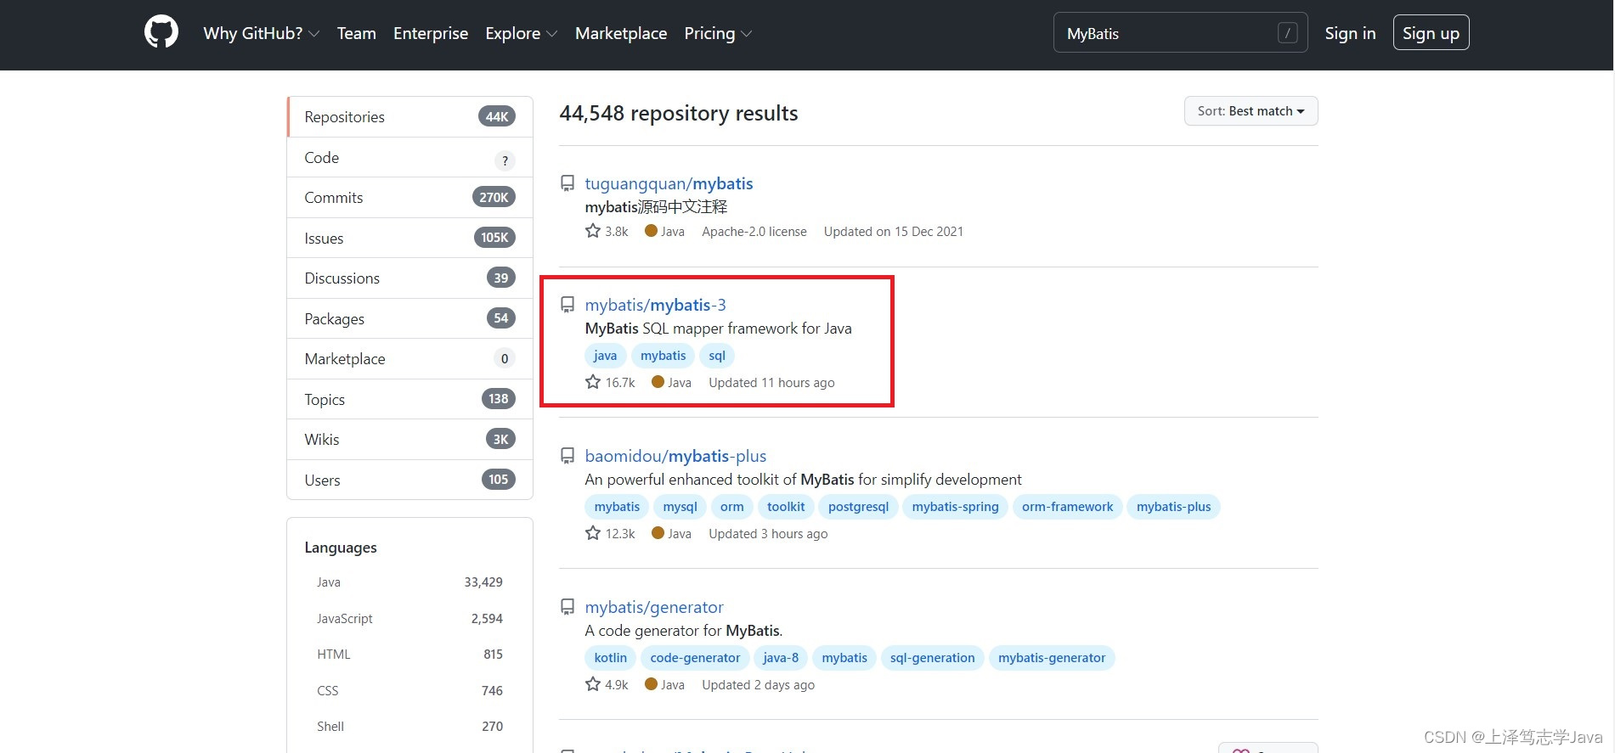Expand the Pricing dropdown
Screen dimensions: 1615x753
coord(718,33)
